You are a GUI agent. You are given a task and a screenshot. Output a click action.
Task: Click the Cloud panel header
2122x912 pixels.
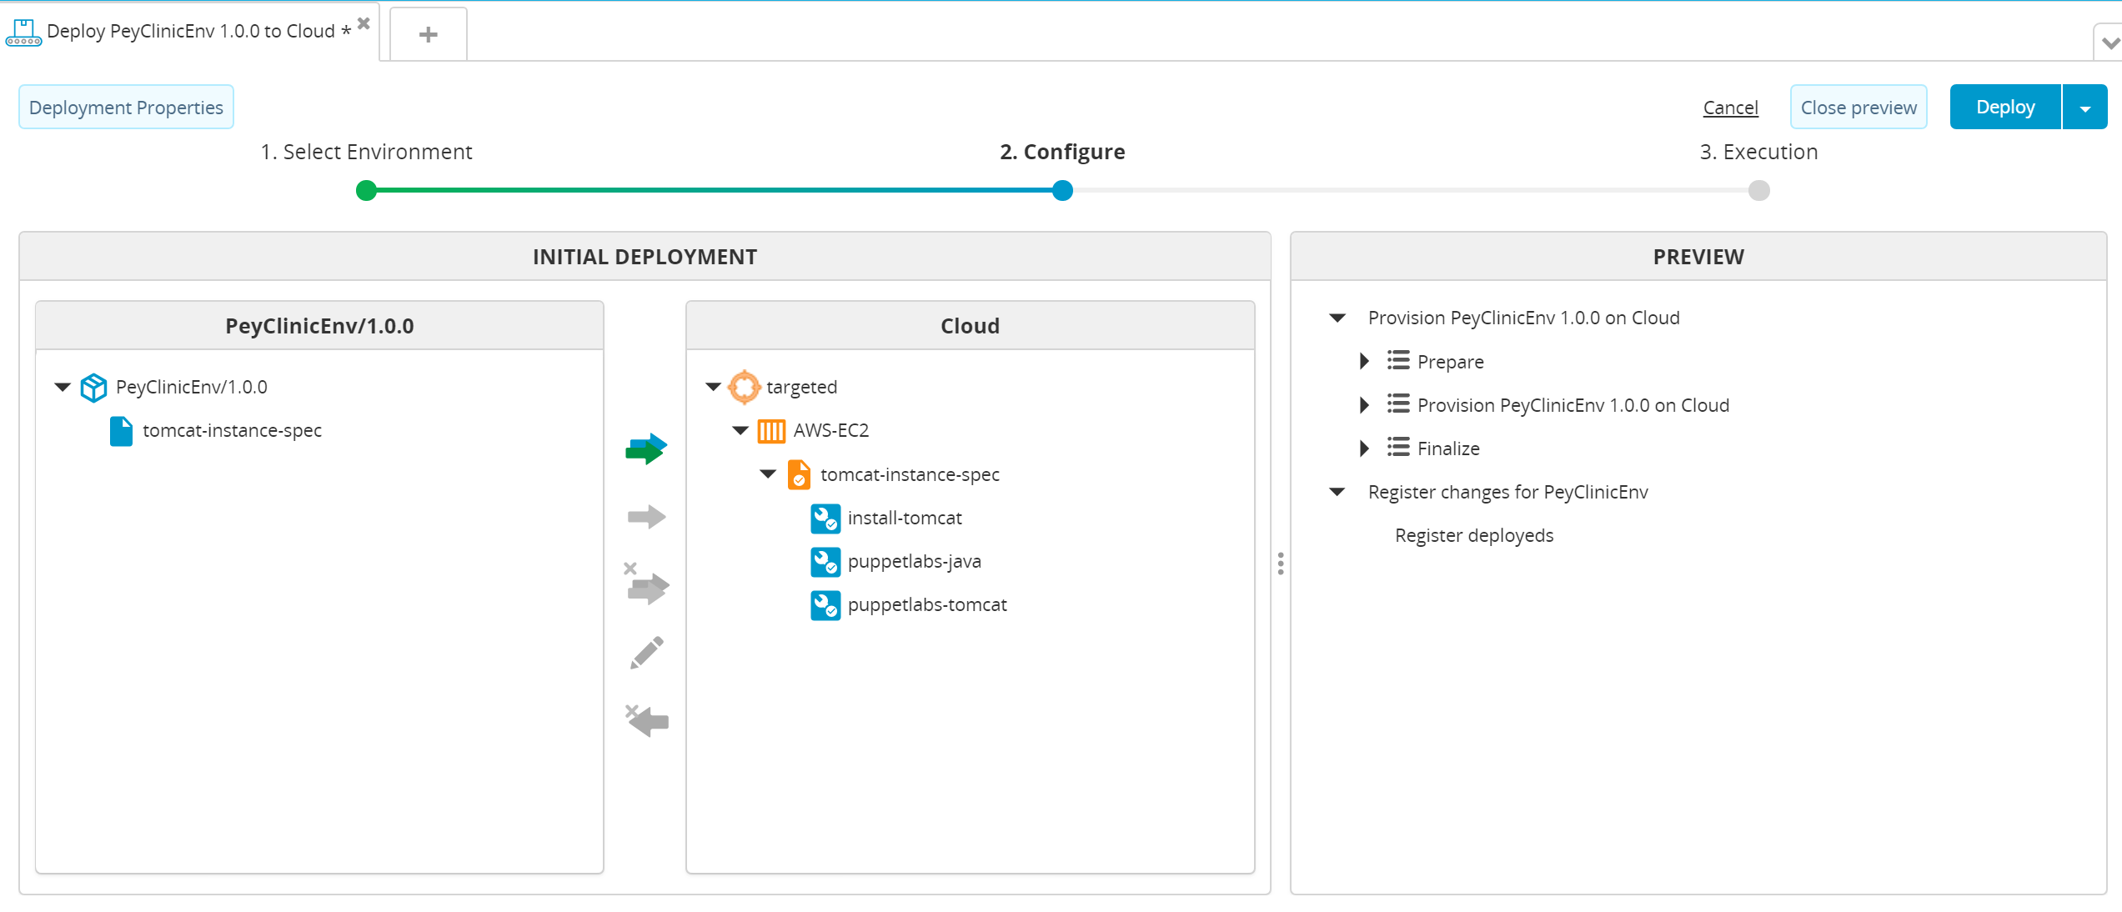[x=970, y=326]
